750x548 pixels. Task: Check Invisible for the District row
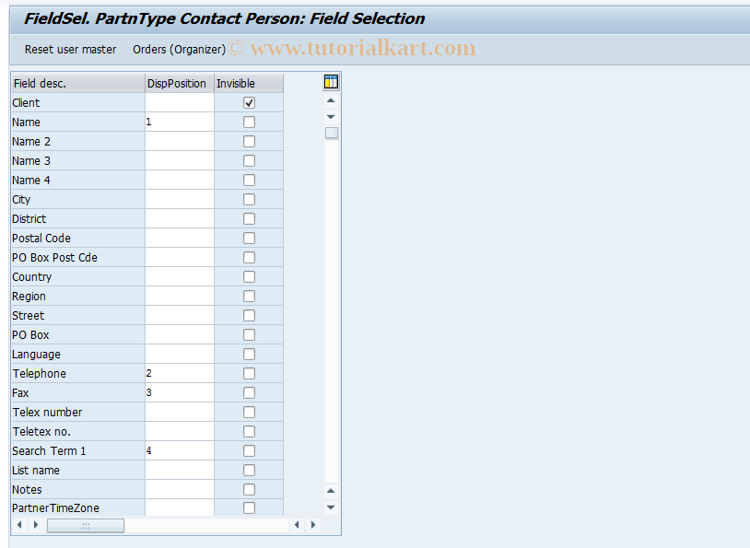[249, 219]
